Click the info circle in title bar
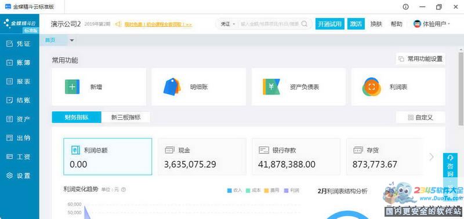The image size is (464, 219). (x=405, y=7)
